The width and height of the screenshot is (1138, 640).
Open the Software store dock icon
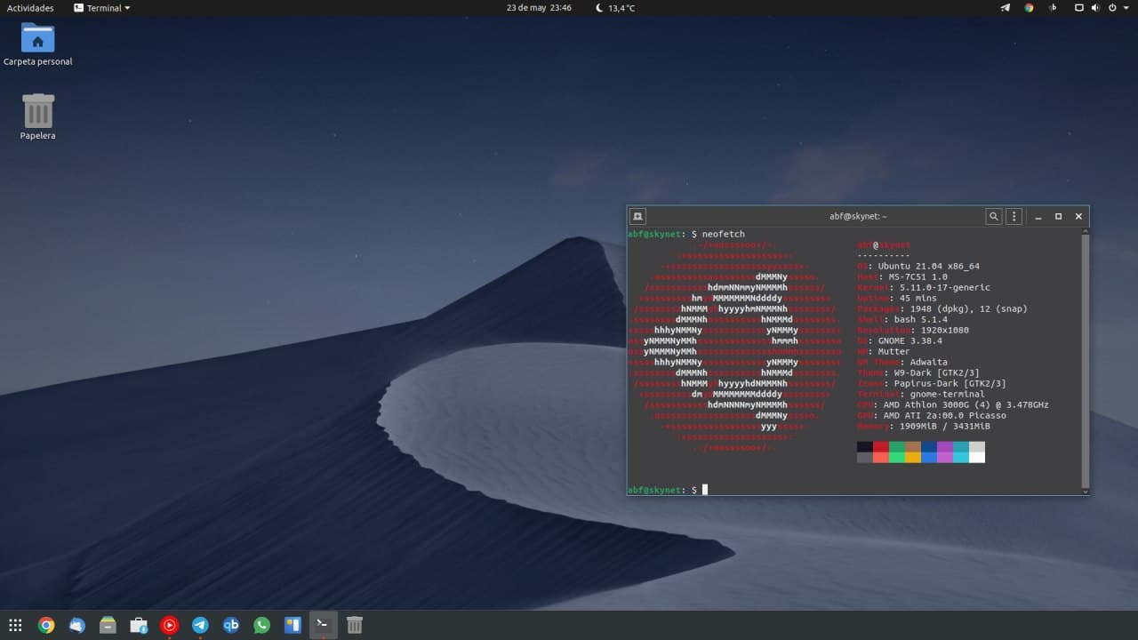(139, 625)
